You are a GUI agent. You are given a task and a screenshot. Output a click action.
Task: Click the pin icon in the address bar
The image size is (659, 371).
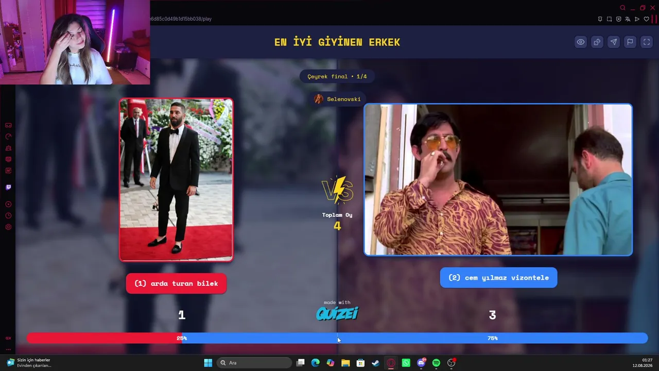600,19
